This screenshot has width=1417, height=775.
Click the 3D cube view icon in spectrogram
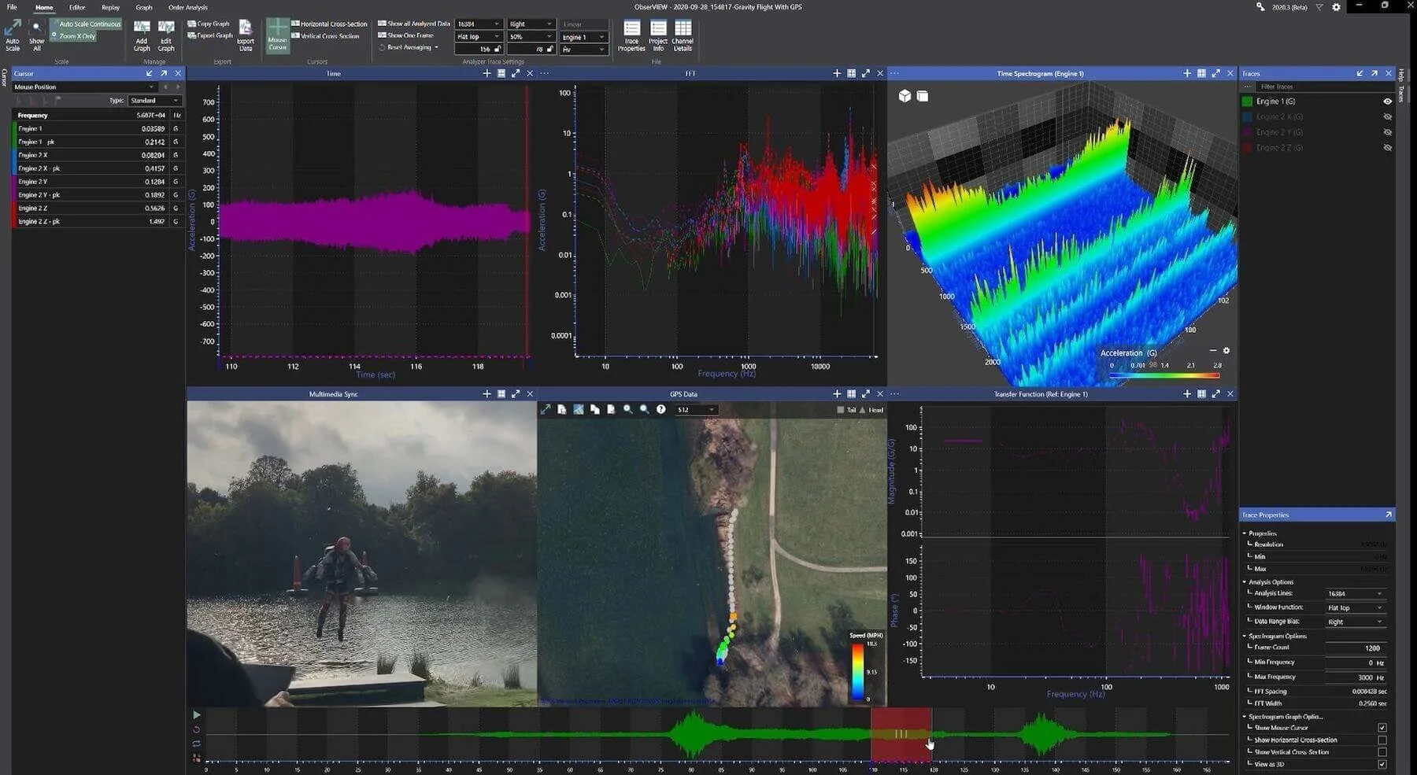pos(905,96)
